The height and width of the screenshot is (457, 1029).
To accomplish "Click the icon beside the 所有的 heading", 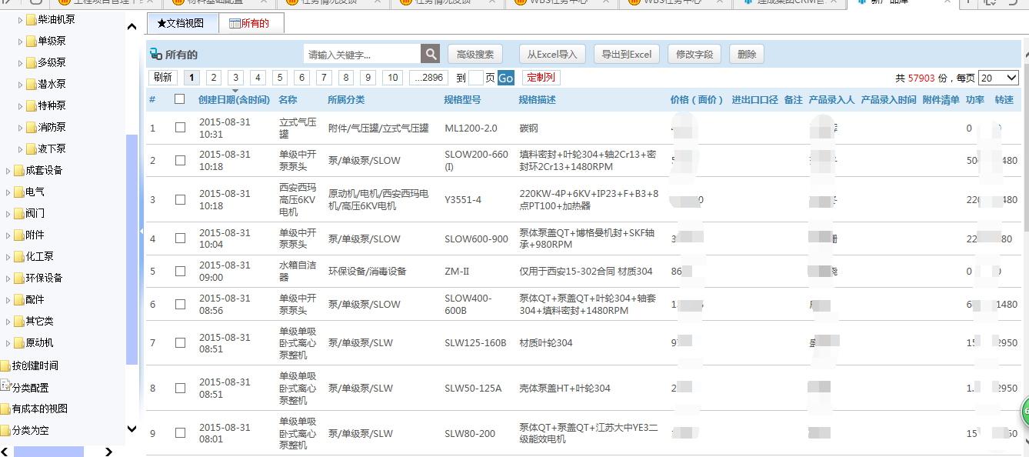I will pyautogui.click(x=156, y=55).
